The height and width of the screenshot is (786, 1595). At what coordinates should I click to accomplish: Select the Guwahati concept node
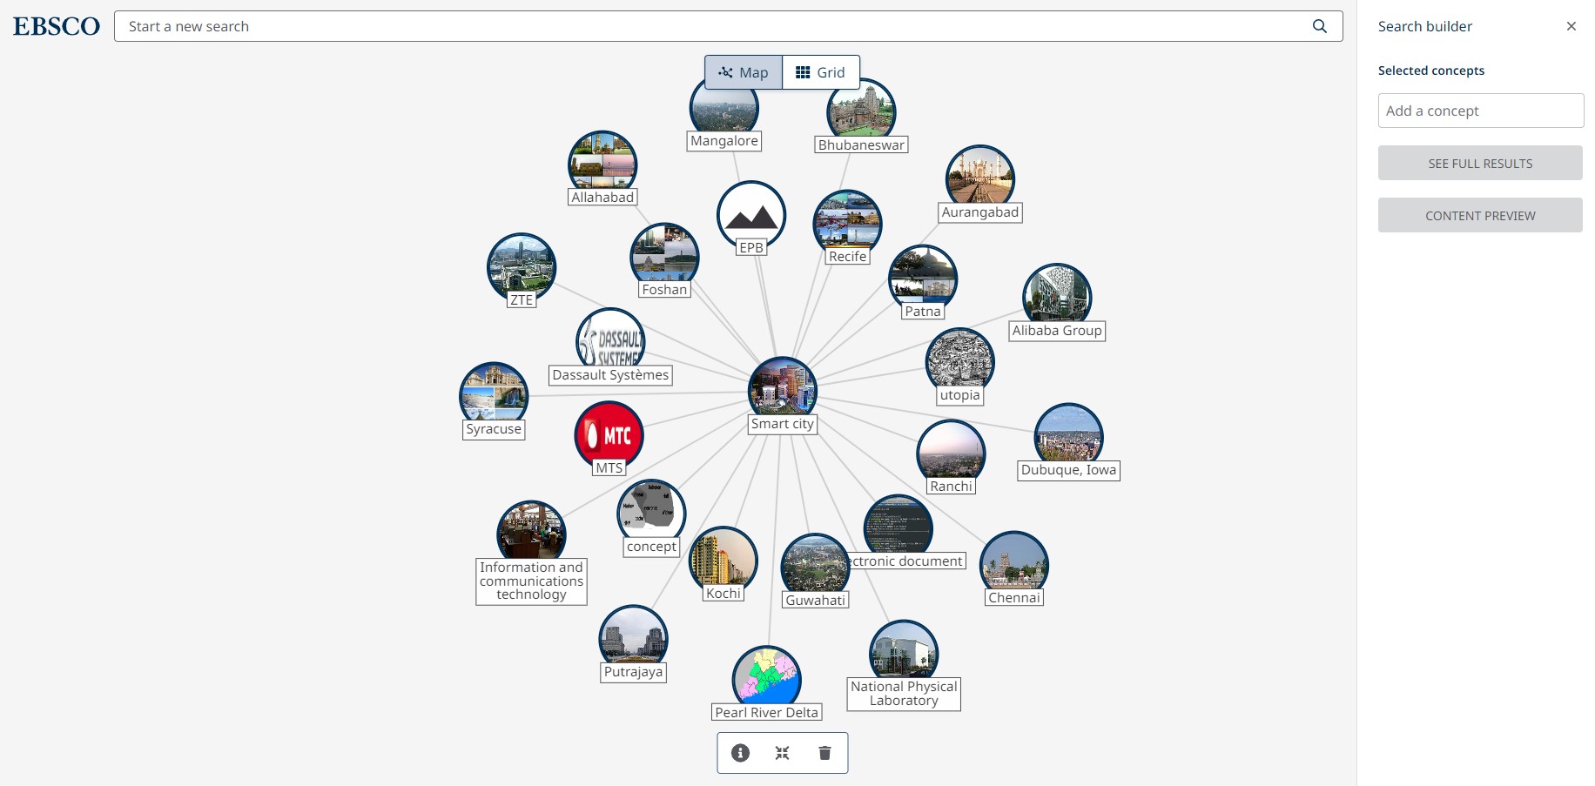815,567
